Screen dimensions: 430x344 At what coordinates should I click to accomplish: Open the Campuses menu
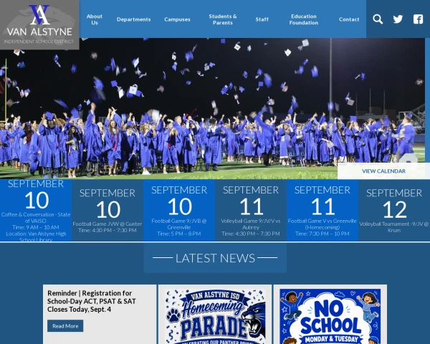[x=177, y=19]
